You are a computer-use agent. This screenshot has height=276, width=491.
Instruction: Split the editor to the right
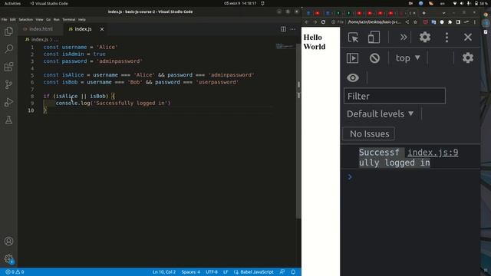283,29
